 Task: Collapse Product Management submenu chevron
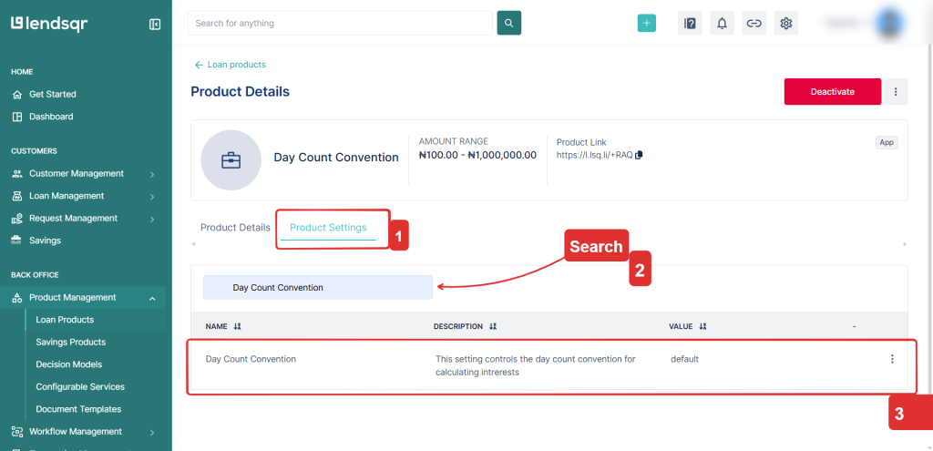click(152, 298)
